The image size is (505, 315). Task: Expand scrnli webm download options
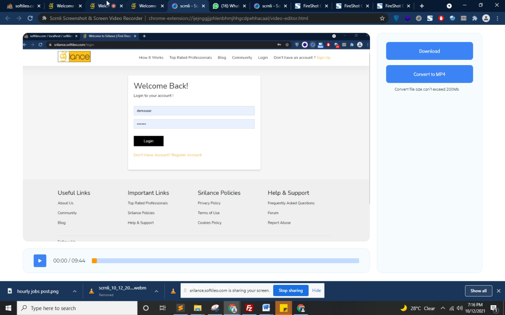pyautogui.click(x=156, y=291)
